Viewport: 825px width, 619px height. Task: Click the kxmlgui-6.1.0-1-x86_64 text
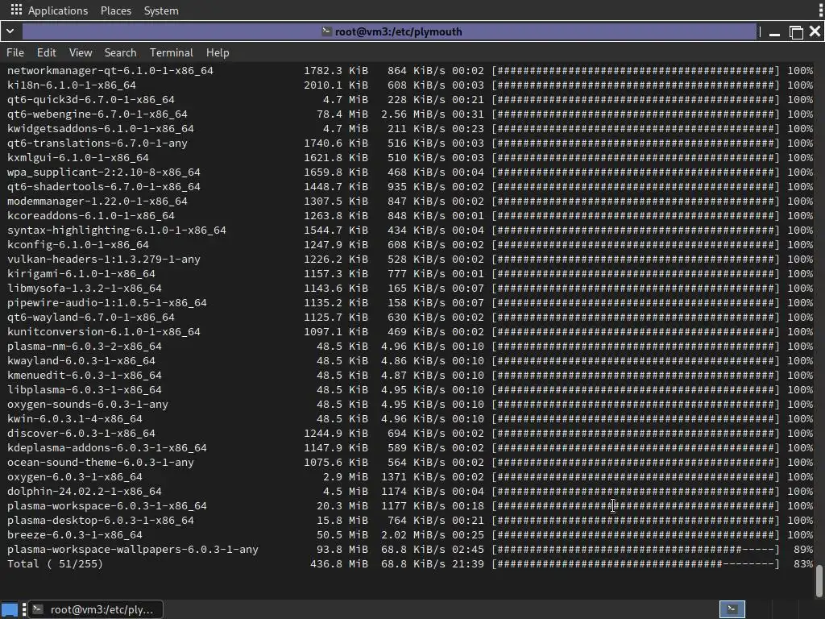click(78, 157)
